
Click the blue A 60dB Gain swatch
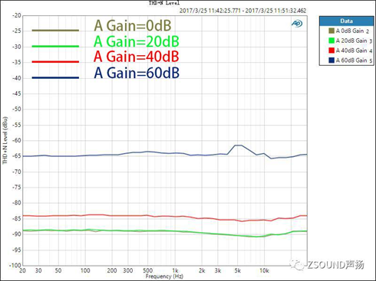(x=331, y=60)
